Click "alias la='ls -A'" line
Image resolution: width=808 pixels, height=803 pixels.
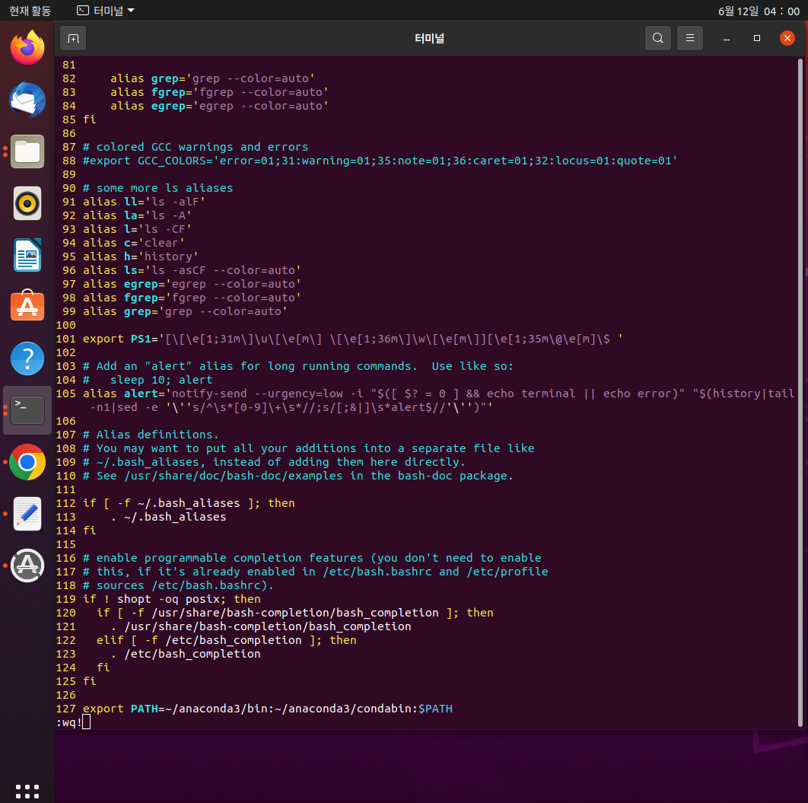coord(137,215)
